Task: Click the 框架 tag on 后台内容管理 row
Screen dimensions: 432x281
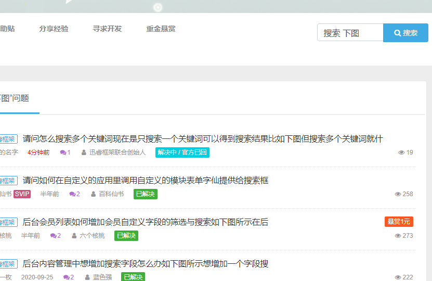Action: click(x=8, y=264)
